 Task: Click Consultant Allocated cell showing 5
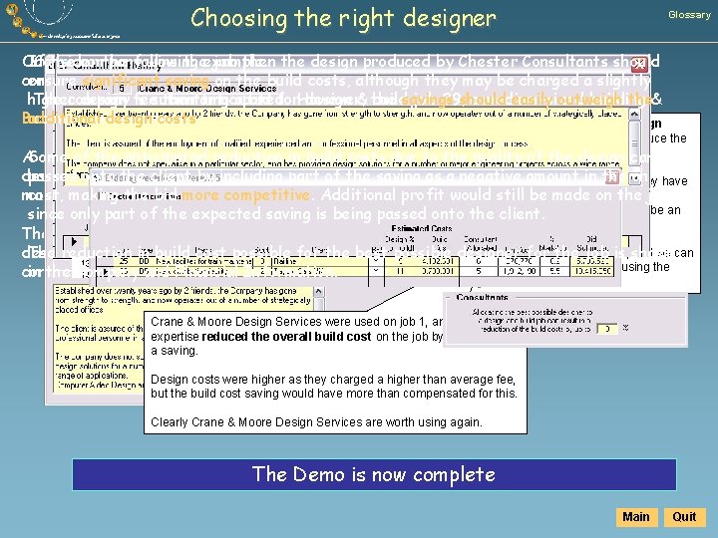(x=479, y=271)
